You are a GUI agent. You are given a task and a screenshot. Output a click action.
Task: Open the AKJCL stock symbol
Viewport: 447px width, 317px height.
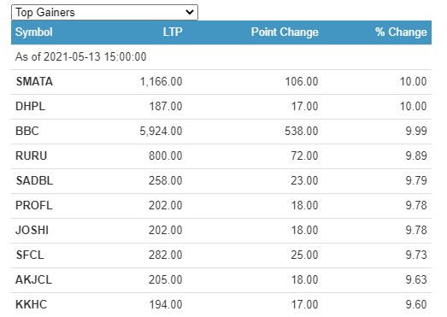click(x=33, y=279)
